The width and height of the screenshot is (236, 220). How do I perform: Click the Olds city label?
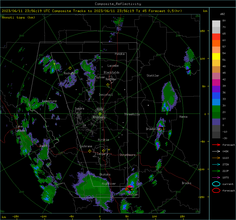100,109
